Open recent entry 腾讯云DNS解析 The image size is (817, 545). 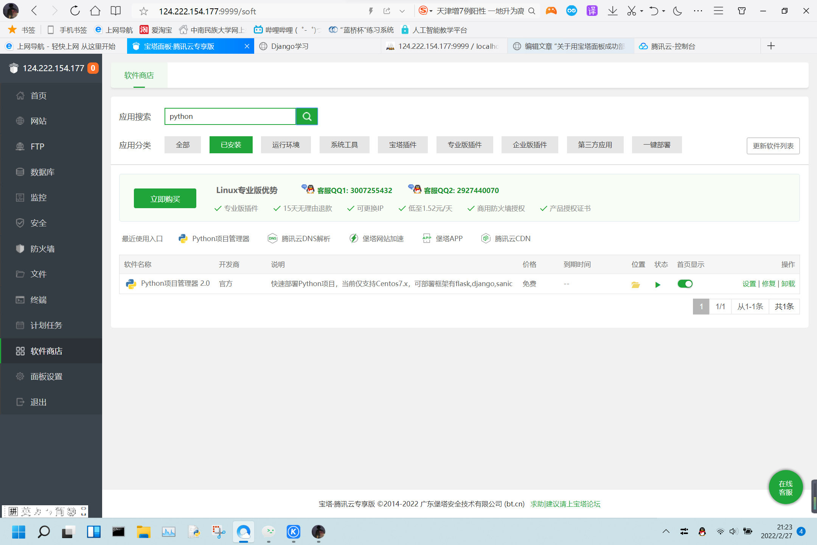tap(299, 239)
